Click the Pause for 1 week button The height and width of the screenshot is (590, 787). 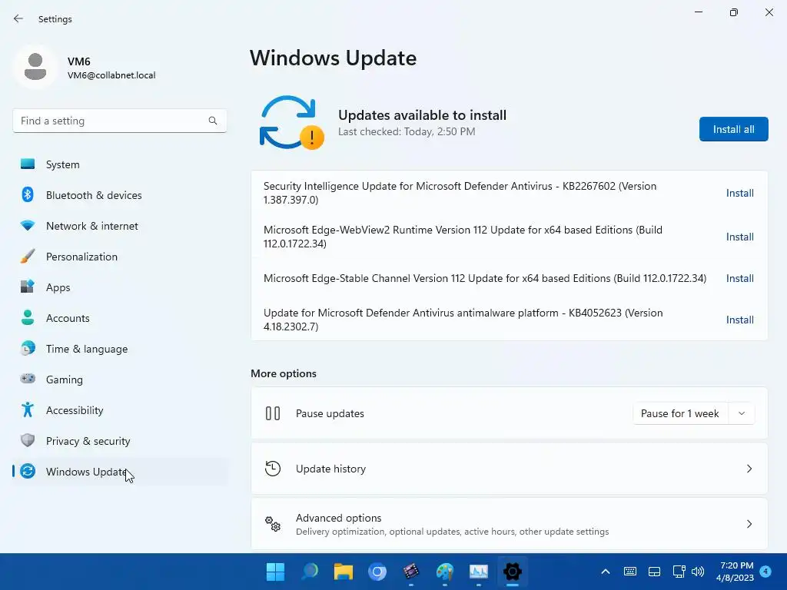click(x=681, y=413)
